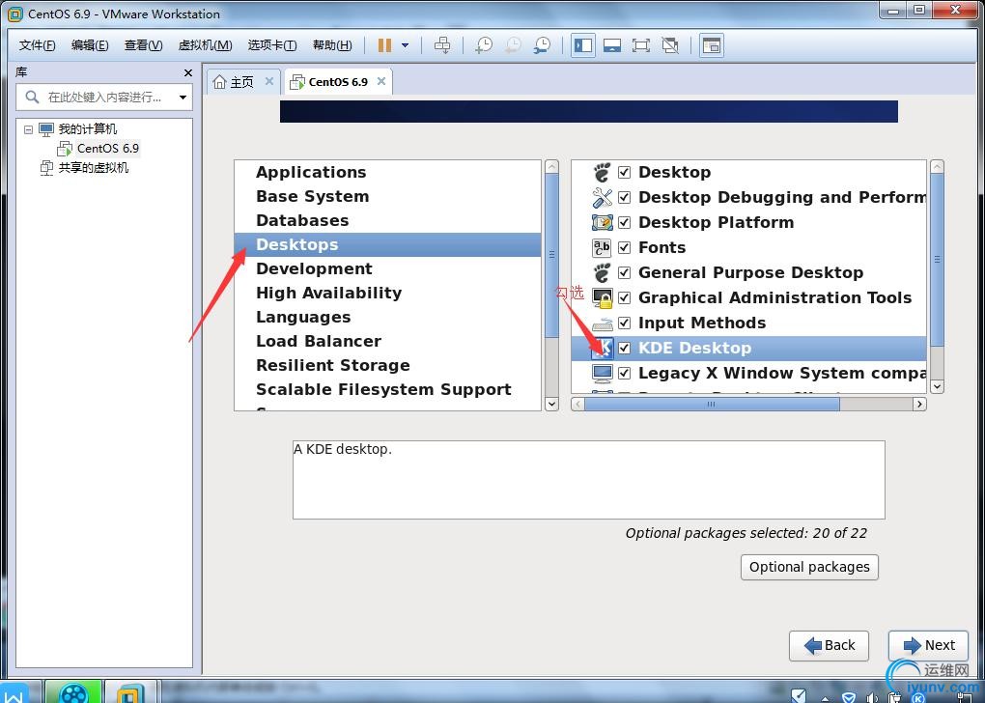
Task: Click the Desktop Platform package icon
Action: click(602, 222)
